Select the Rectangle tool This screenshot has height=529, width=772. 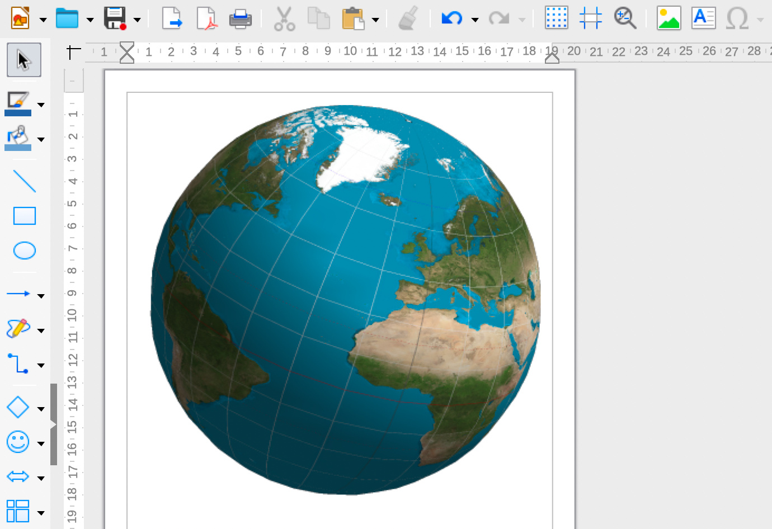[24, 216]
